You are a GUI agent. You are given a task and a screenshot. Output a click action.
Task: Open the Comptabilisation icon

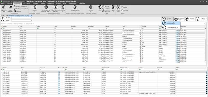(x=75, y=7)
